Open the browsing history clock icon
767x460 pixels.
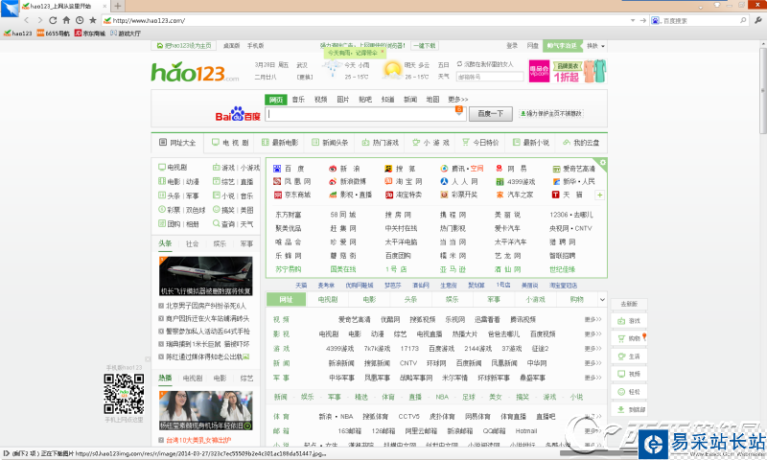point(80,20)
